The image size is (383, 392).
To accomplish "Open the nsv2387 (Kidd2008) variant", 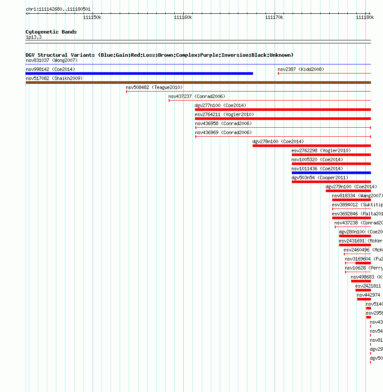I will (301, 69).
